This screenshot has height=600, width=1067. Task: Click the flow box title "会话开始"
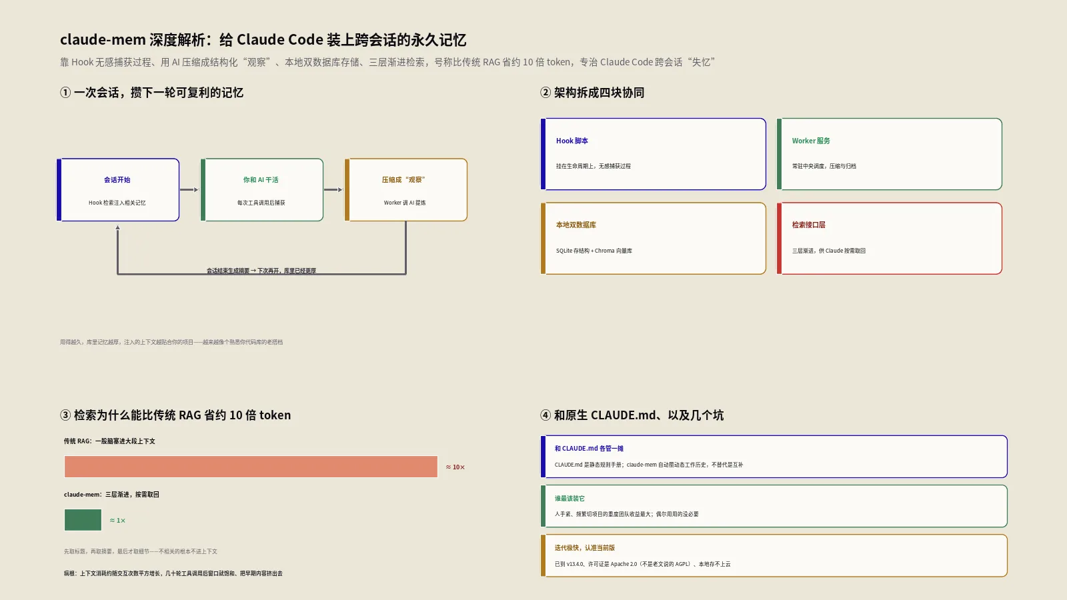click(x=117, y=180)
